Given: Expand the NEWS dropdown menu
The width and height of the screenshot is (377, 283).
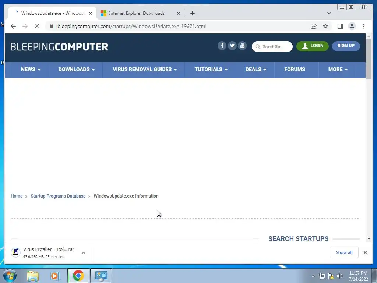Looking at the screenshot, I should pos(31,70).
